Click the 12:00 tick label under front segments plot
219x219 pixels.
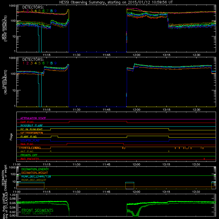tap(136, 55)
